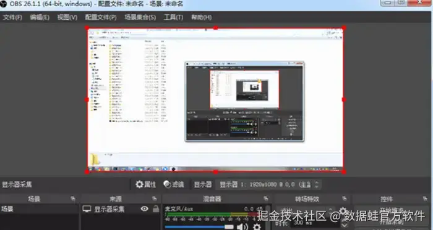Screen dimensions: 433x230
Task: Open source 属性 properties button
Action: (x=145, y=184)
